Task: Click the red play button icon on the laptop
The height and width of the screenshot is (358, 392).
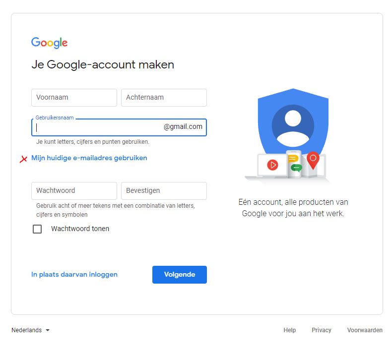Action: pyautogui.click(x=272, y=165)
